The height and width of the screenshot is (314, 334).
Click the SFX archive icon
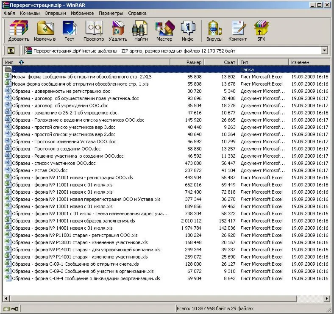tap(261, 31)
